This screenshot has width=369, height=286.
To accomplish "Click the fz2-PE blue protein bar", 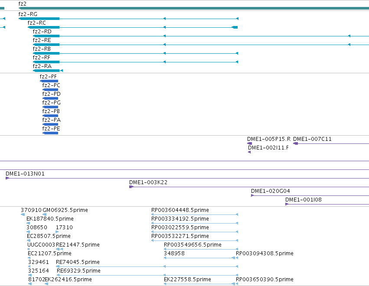I will [50, 133].
